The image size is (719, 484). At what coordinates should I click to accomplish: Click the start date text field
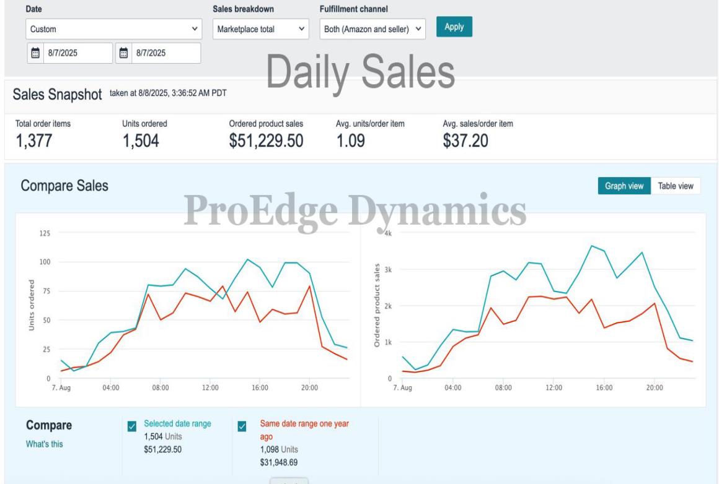77,53
